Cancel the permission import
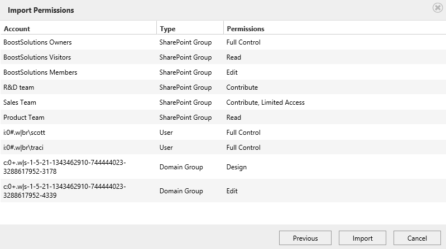The image size is (446, 249). 417,238
